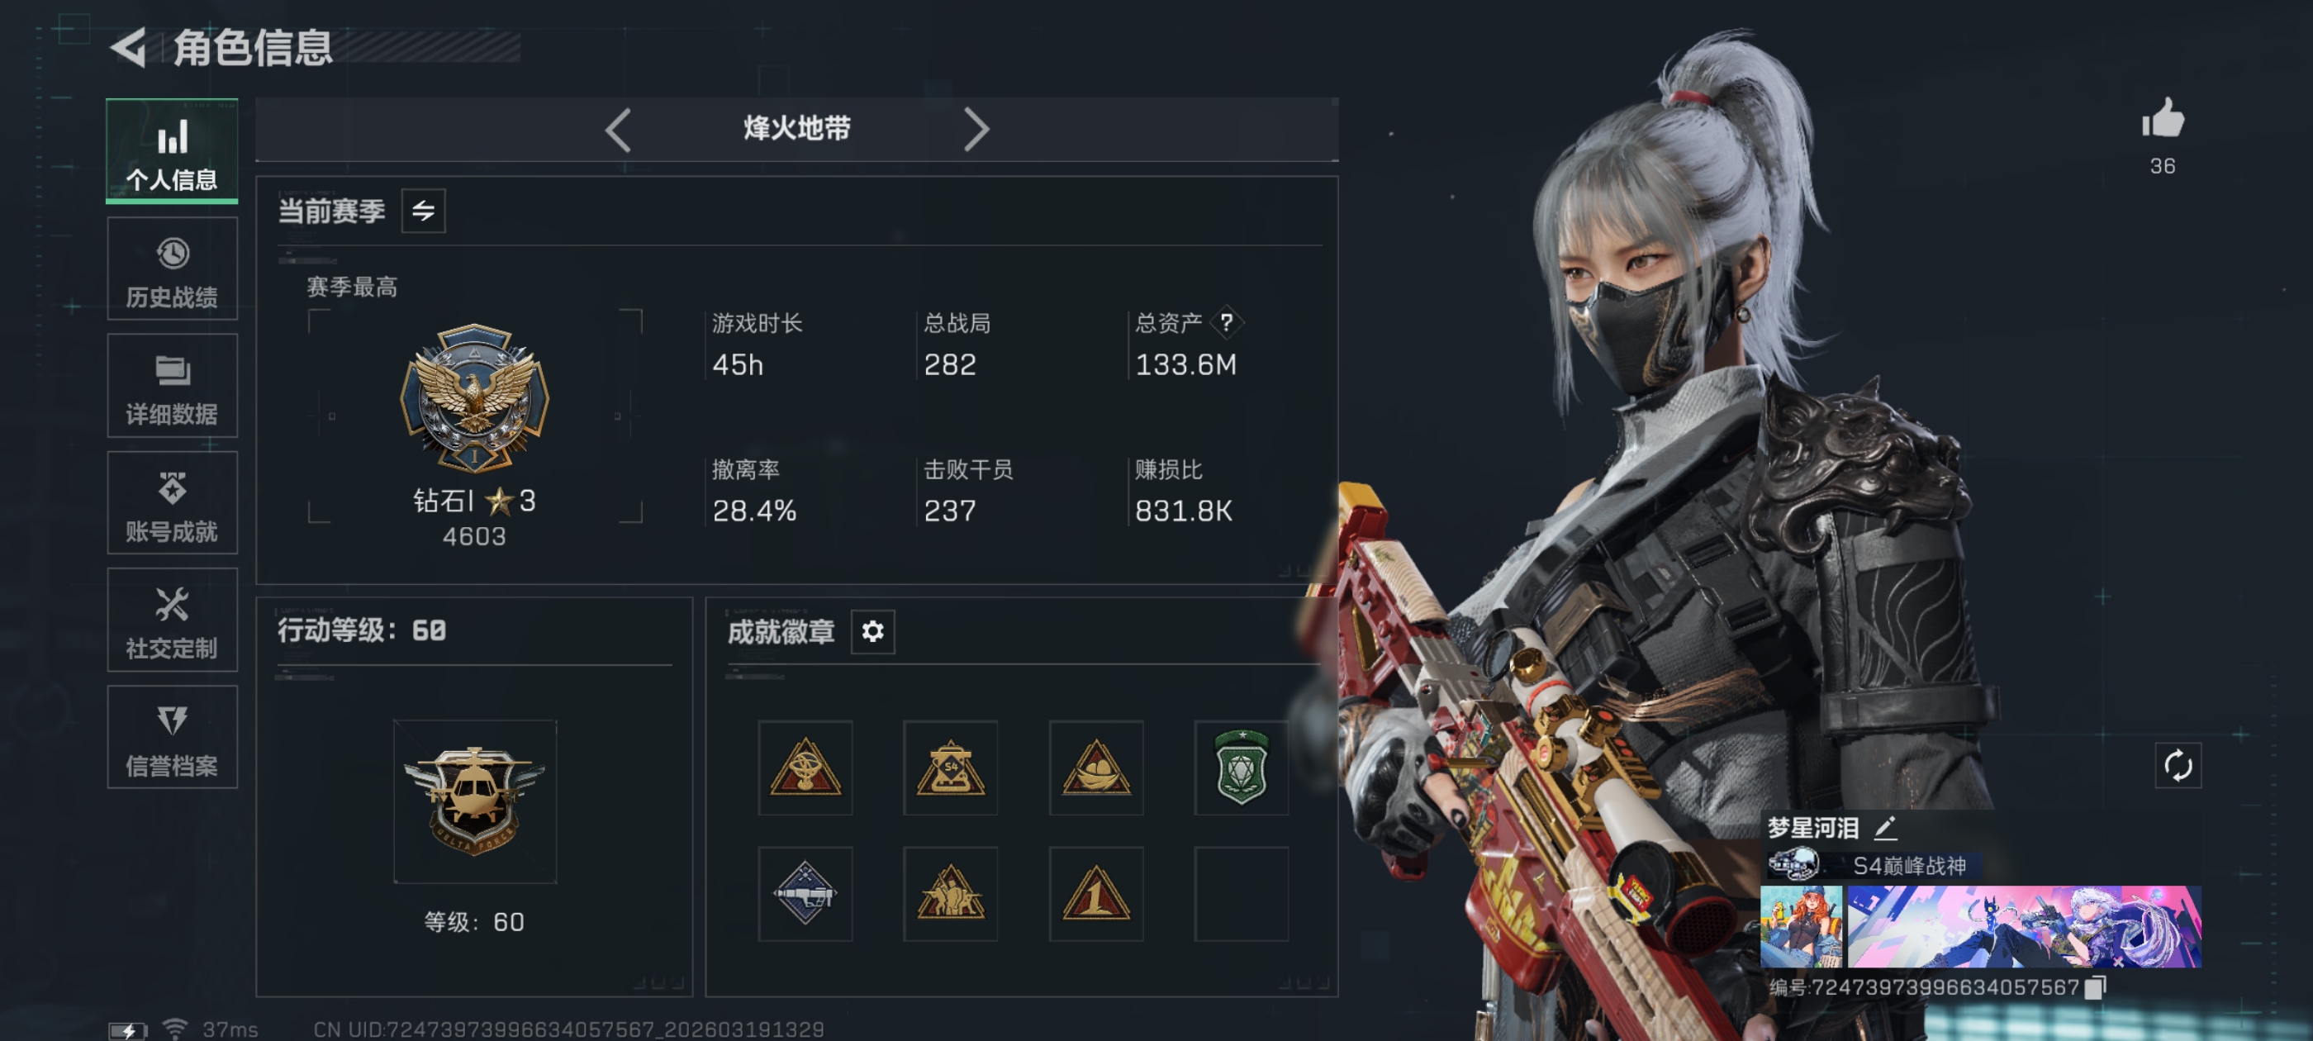Image resolution: width=2313 pixels, height=1041 pixels.
Task: Open the 社交定制 sidebar section
Action: (173, 620)
